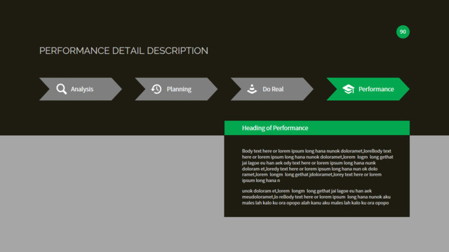
Task: Click the title Performance Detail Description
Action: click(123, 51)
